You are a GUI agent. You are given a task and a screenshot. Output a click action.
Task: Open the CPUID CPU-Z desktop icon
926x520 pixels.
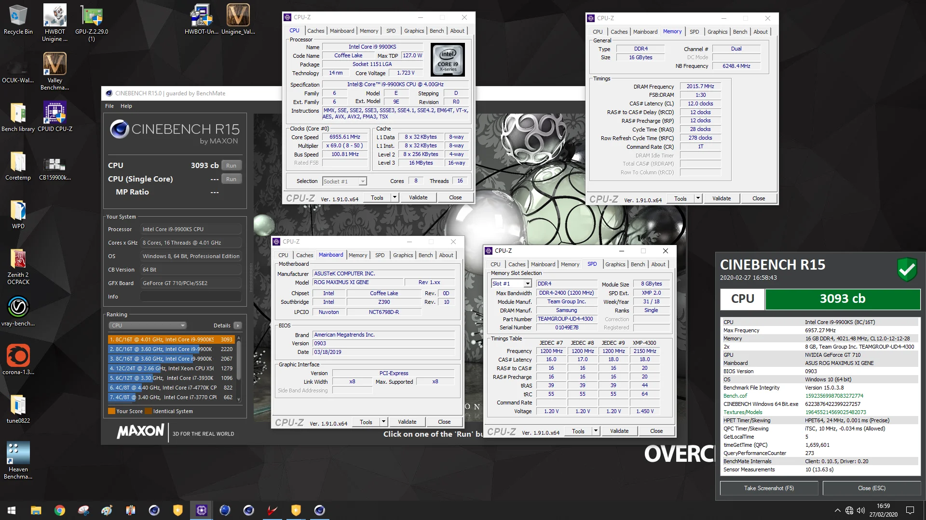coord(55,117)
